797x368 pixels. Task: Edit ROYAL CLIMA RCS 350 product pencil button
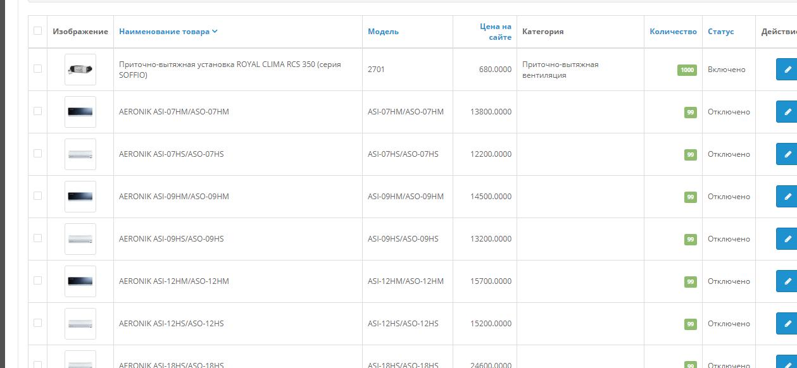(787, 70)
